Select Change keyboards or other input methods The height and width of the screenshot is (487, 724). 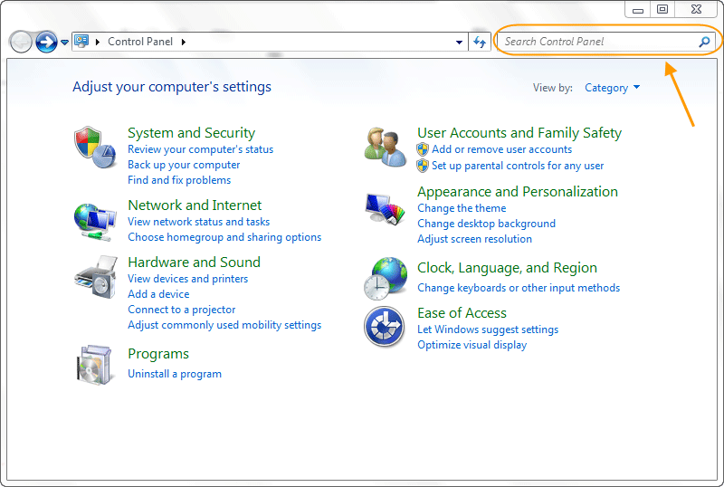point(519,288)
